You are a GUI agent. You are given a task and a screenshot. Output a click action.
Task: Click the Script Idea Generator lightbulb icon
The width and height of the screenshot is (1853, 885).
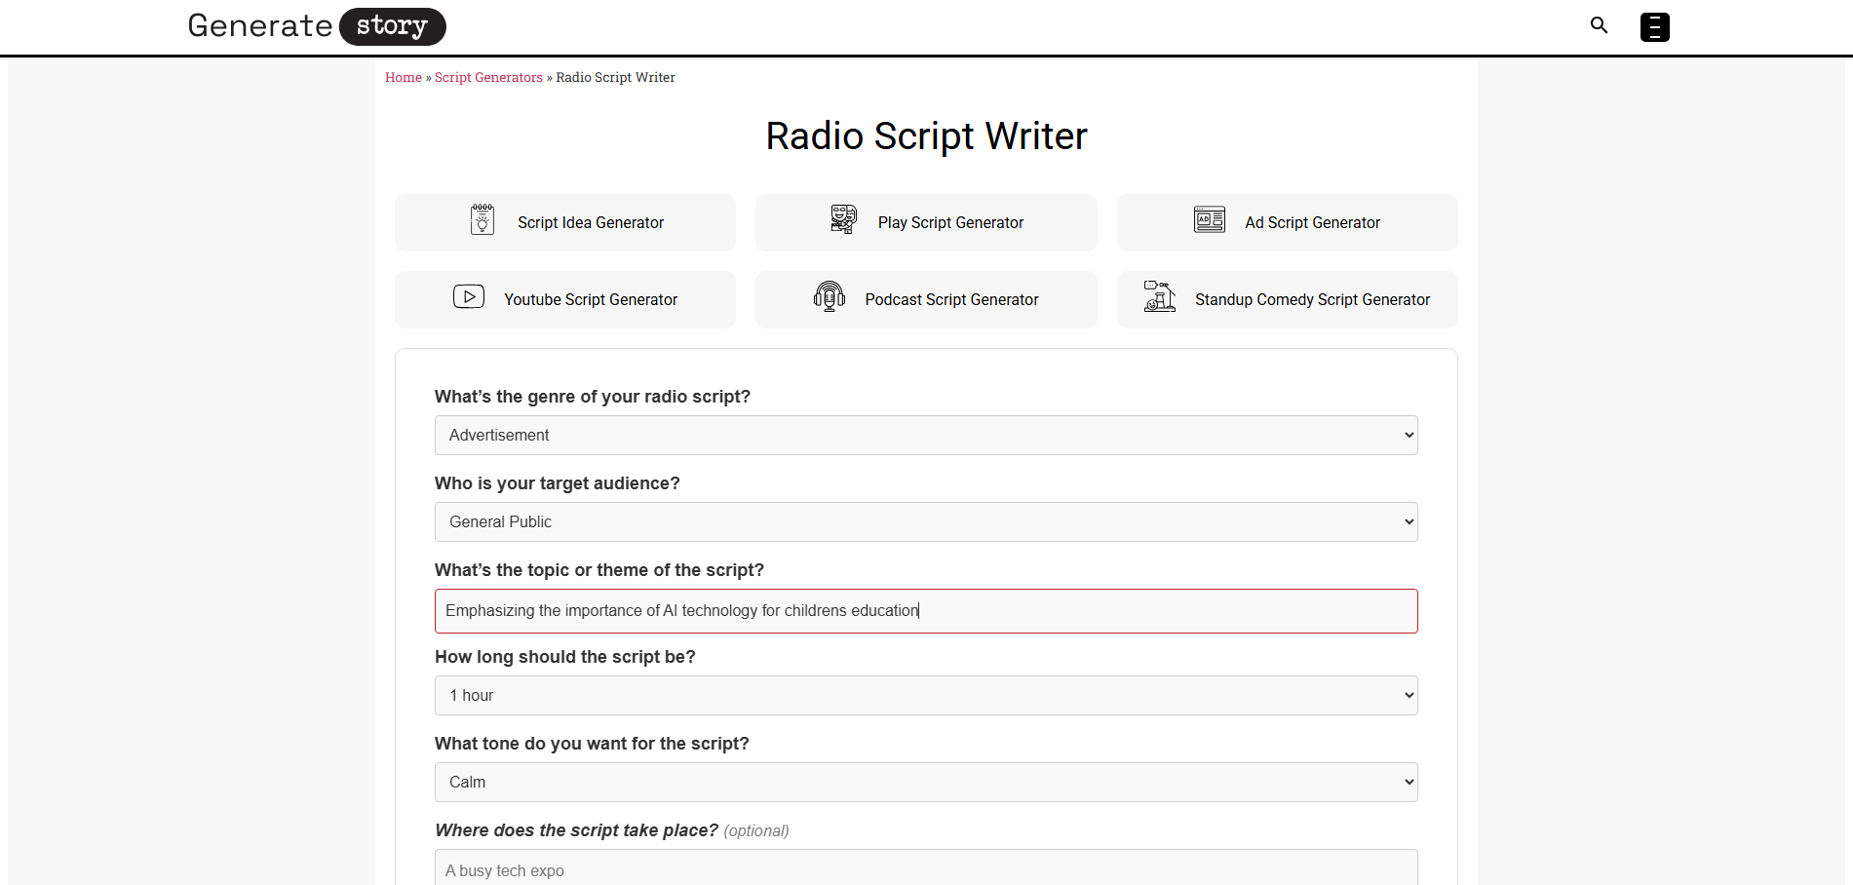(483, 220)
